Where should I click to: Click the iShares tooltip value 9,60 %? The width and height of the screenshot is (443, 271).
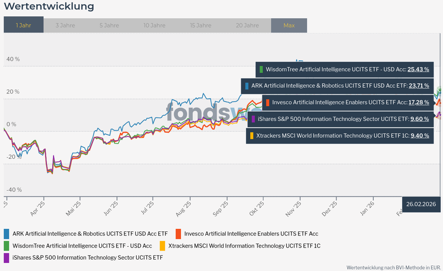pos(419,119)
